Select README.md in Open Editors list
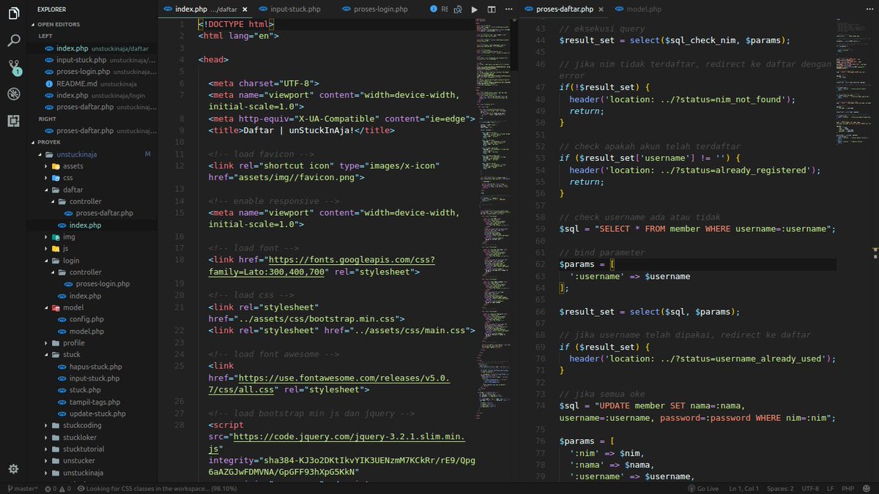879x494 pixels. point(92,83)
